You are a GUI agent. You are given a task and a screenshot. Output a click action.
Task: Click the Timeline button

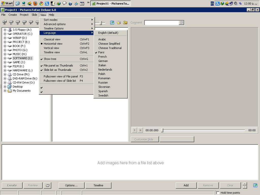coord(98,185)
